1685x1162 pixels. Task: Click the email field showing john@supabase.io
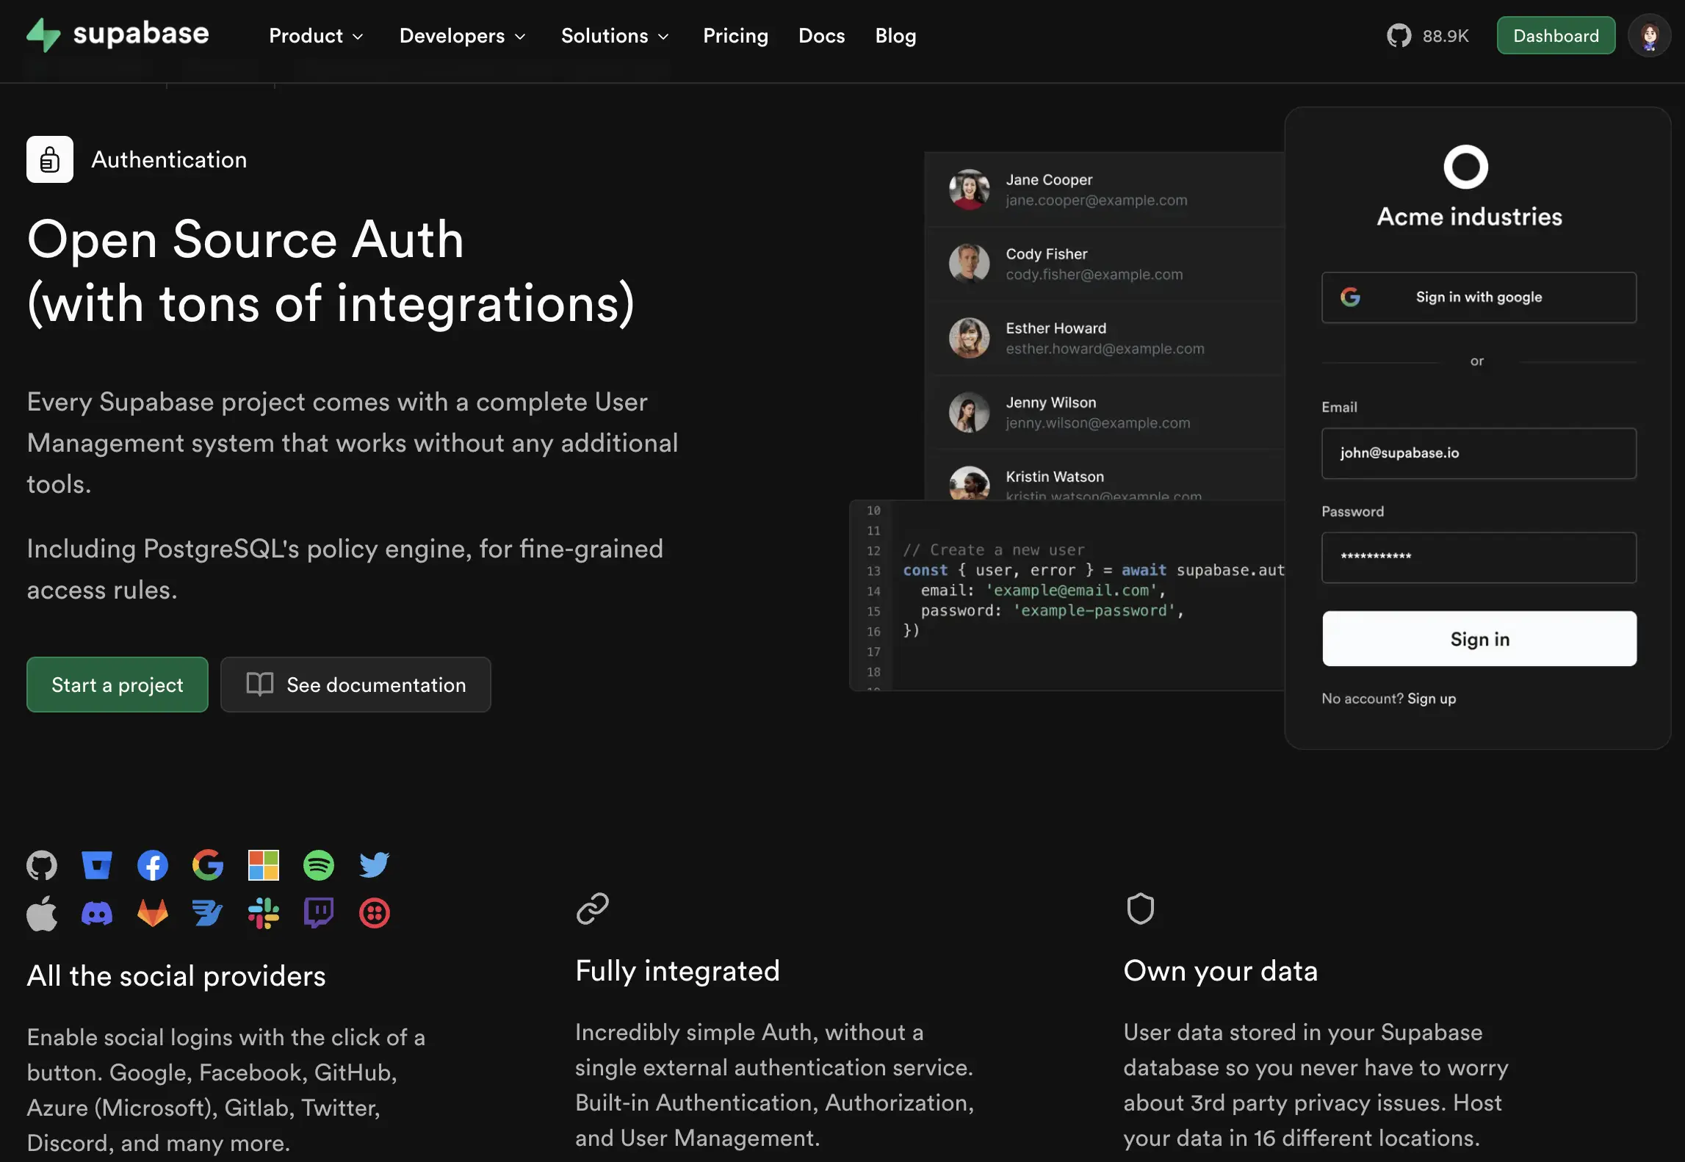point(1478,453)
